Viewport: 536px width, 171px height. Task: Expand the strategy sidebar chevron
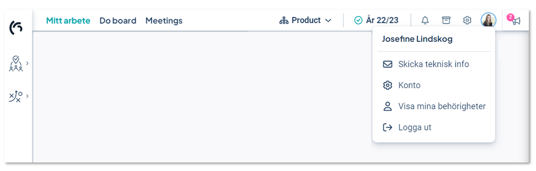click(x=27, y=96)
